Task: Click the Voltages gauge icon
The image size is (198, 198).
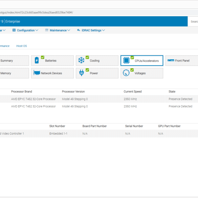Action: coord(126,73)
